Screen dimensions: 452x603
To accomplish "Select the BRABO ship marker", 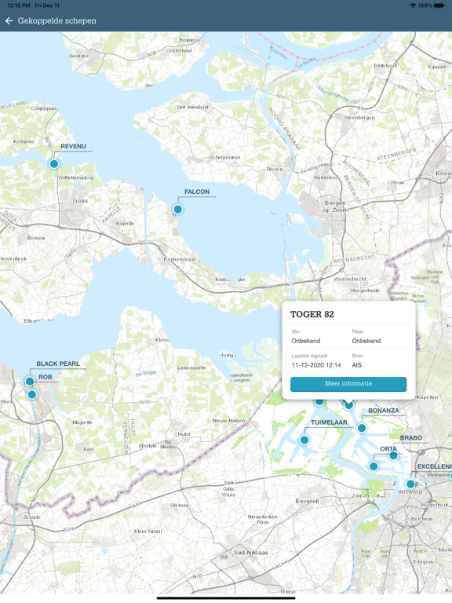I will (x=393, y=455).
